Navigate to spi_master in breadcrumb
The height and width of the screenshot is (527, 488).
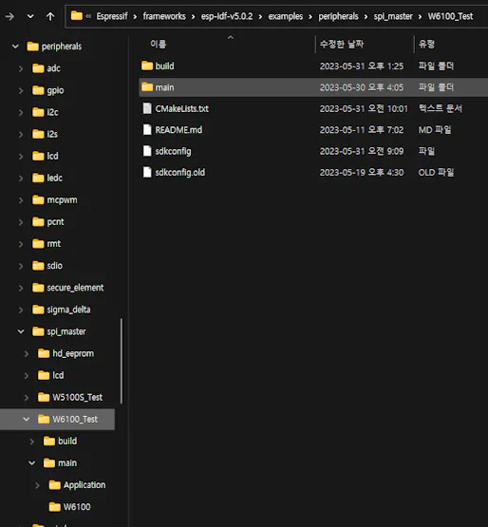click(393, 16)
